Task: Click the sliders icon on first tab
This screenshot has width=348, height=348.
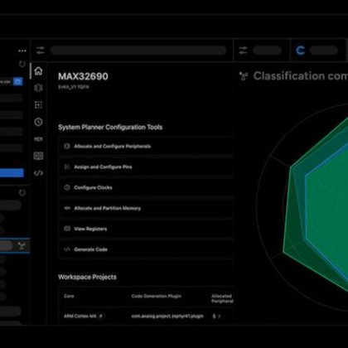Action: coord(41,51)
